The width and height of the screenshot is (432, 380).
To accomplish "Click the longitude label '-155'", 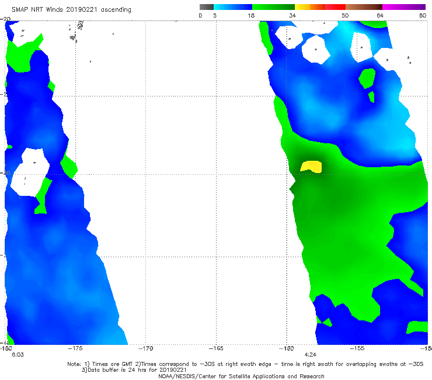I will (x=357, y=348).
